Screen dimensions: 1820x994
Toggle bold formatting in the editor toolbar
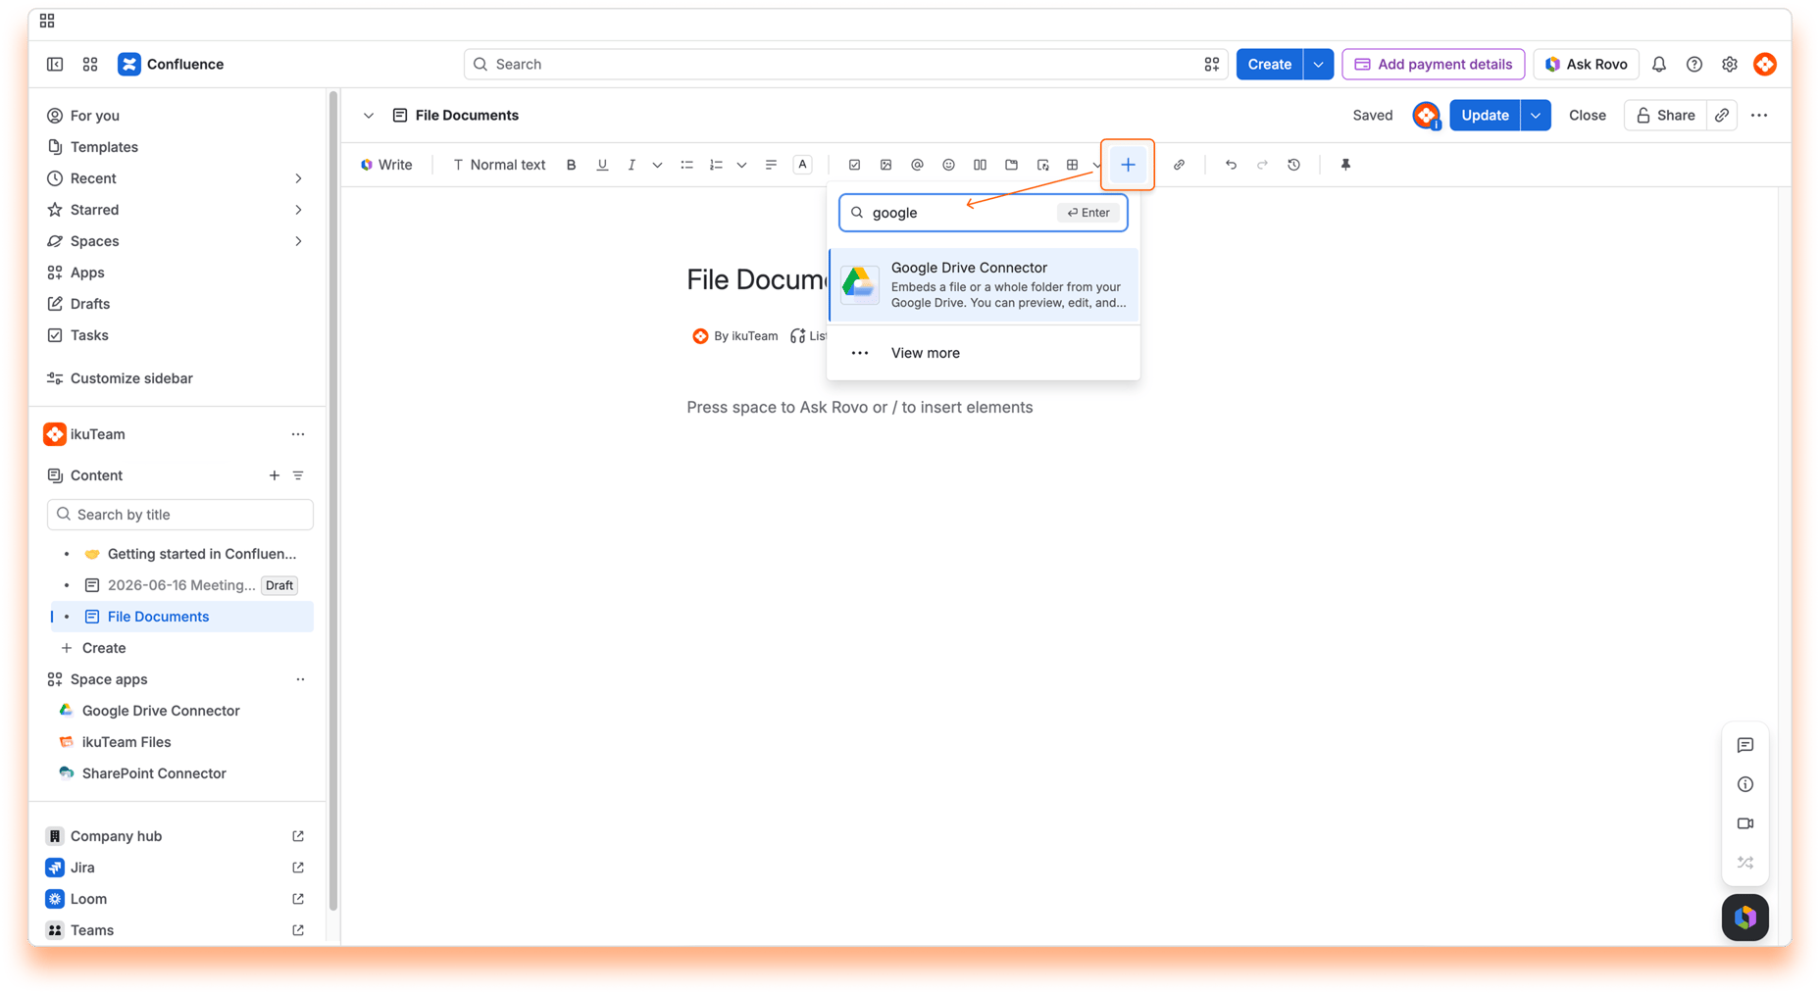pyautogui.click(x=571, y=165)
